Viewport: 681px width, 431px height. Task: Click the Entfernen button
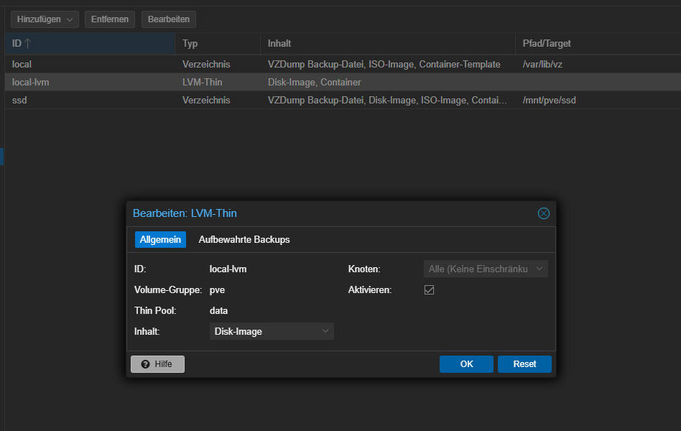coord(110,19)
